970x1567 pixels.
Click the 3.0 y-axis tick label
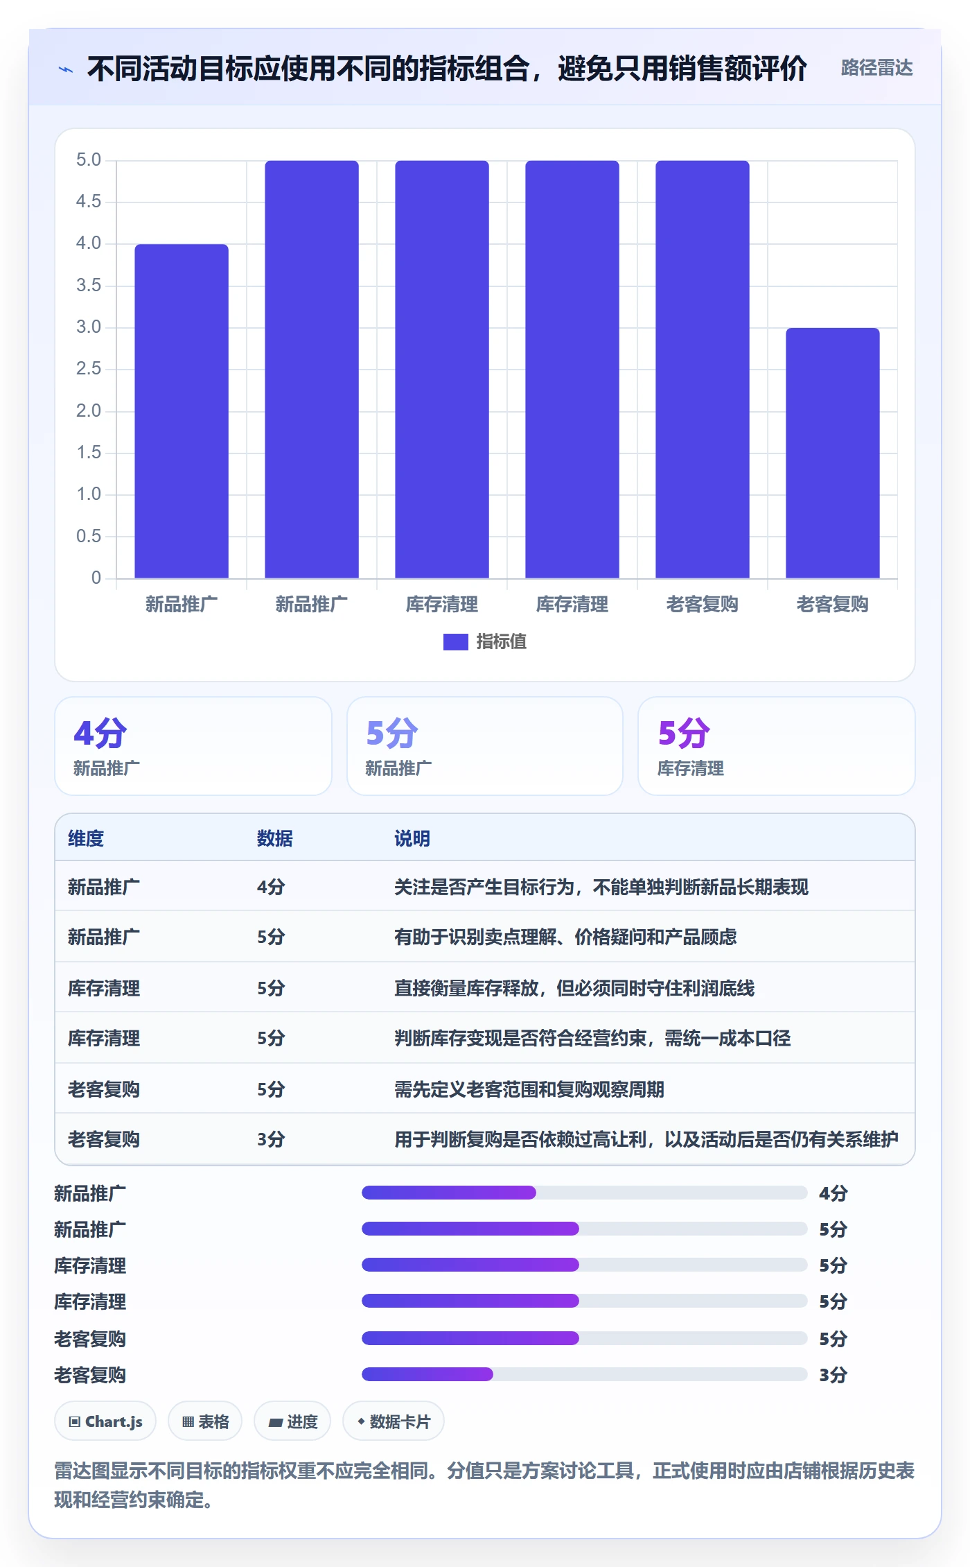coord(89,327)
